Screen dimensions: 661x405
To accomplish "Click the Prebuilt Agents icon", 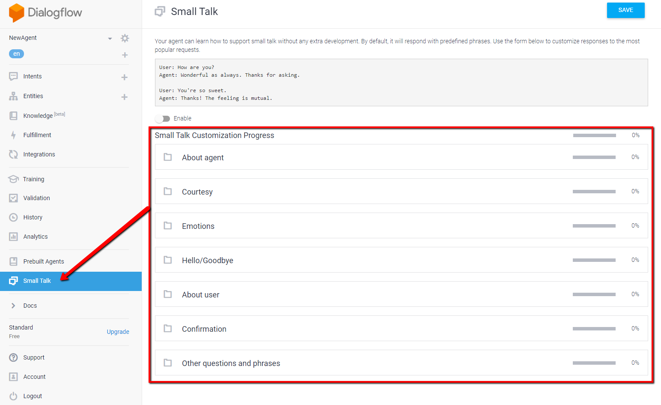I will (x=14, y=261).
